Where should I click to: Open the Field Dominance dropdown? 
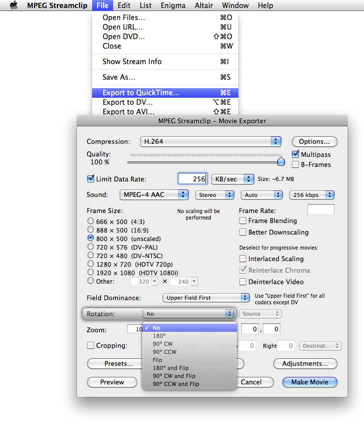click(206, 298)
